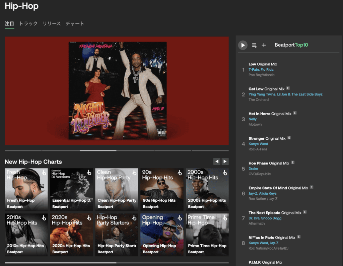Play the Beatport Top 10 list
This screenshot has height=266, width=343.
click(243, 45)
